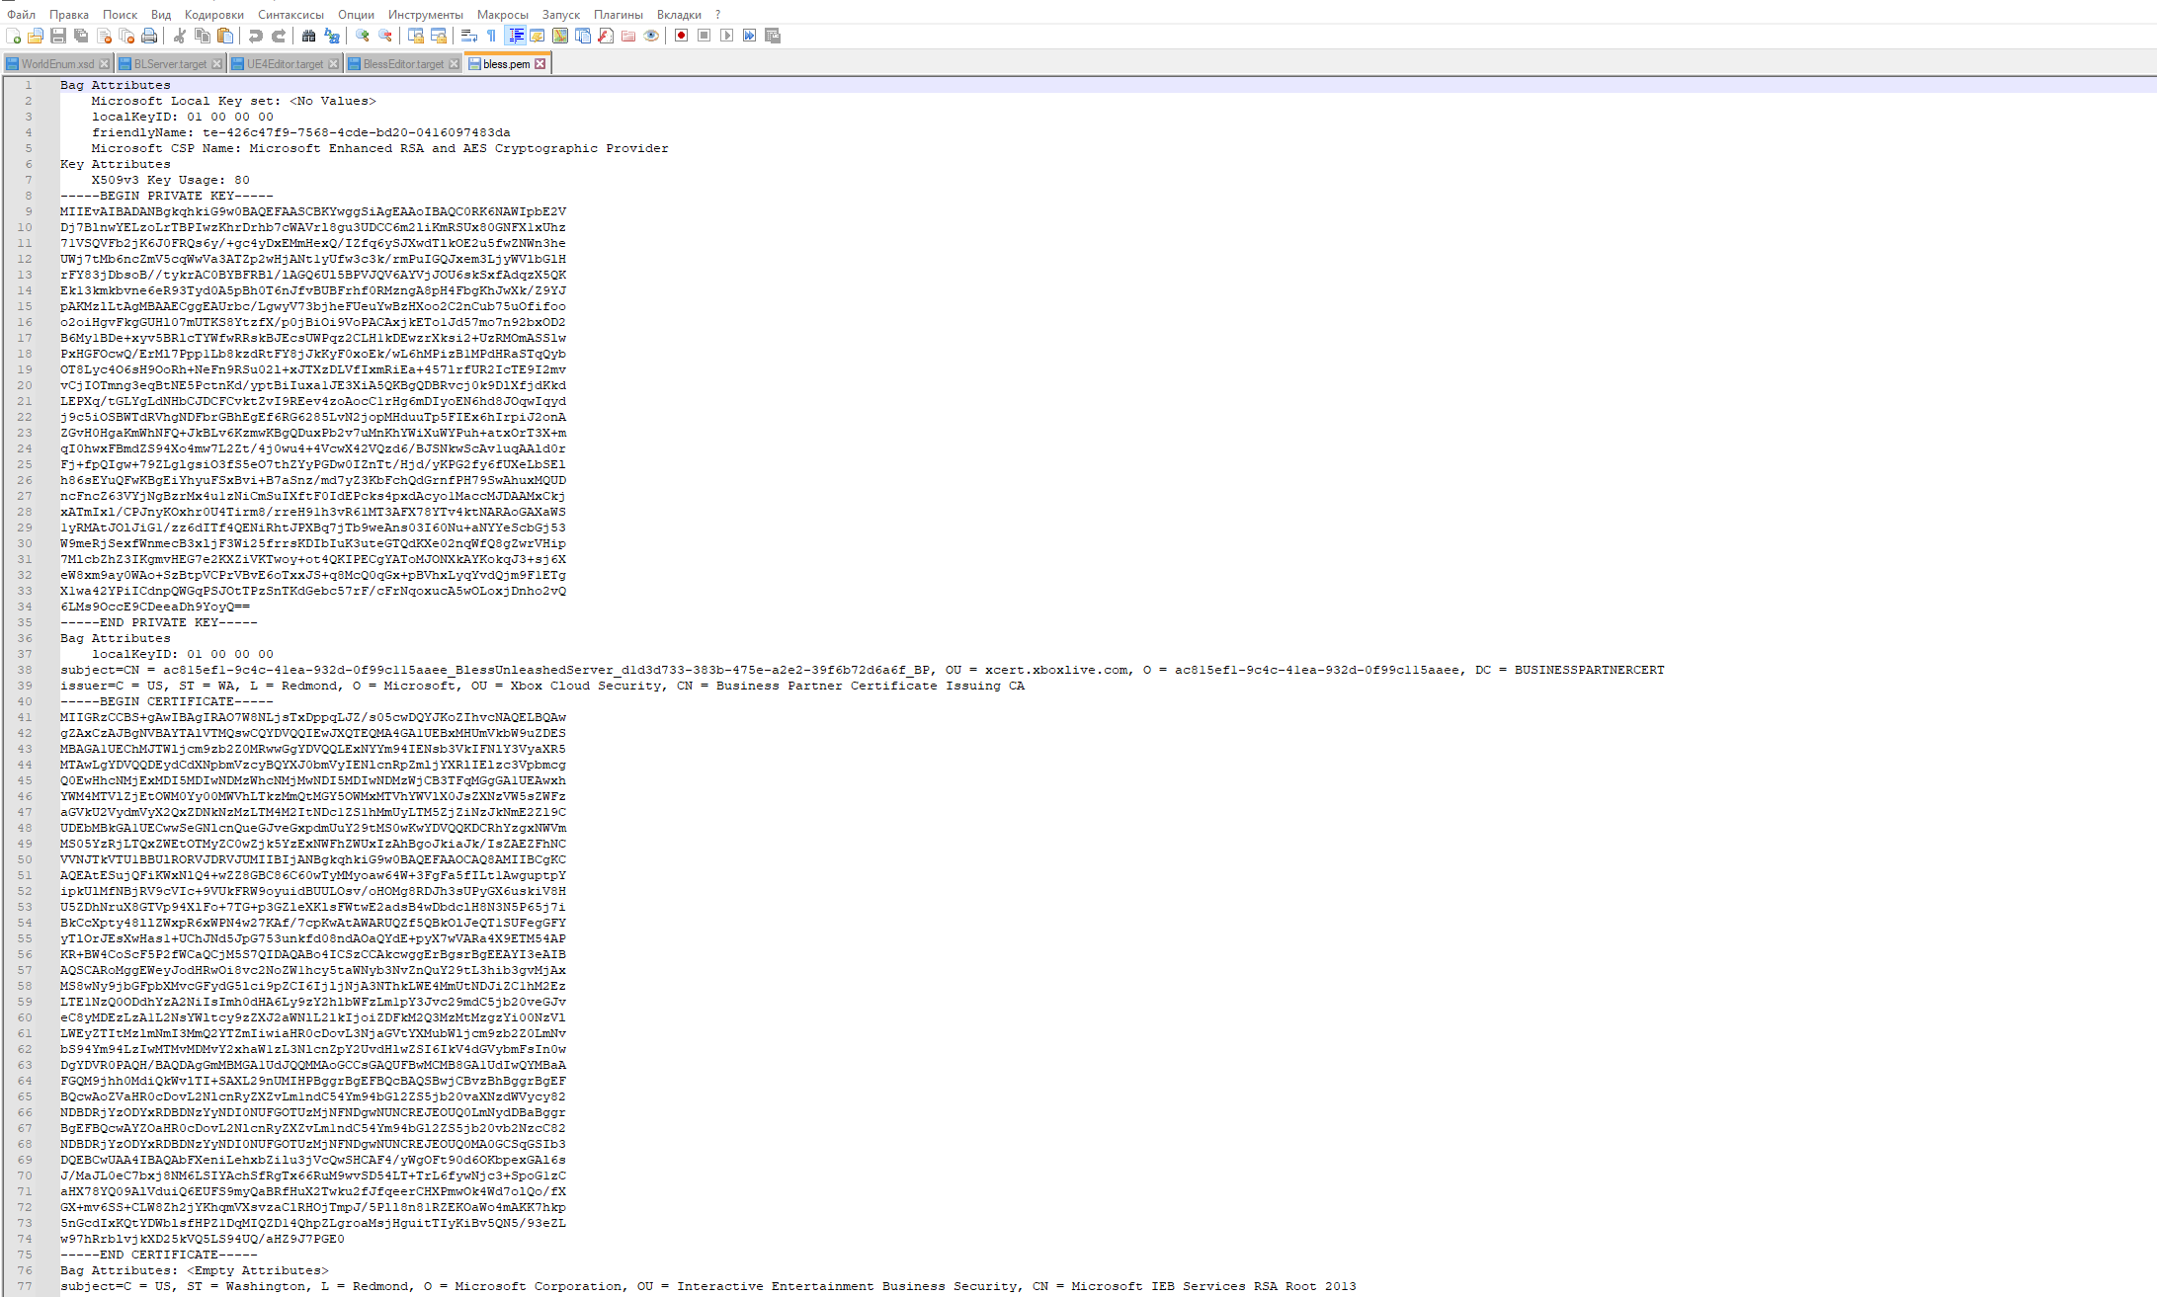The height and width of the screenshot is (1297, 2157).
Task: Undo the last action
Action: 256,36
